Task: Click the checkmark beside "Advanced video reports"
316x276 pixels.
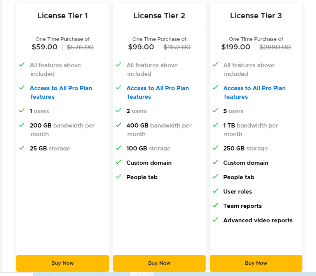Action: point(215,220)
